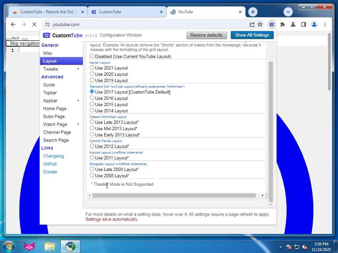Click the settings horizontal scrollbar right arrow
This screenshot has width=338, height=253.
[262, 196]
